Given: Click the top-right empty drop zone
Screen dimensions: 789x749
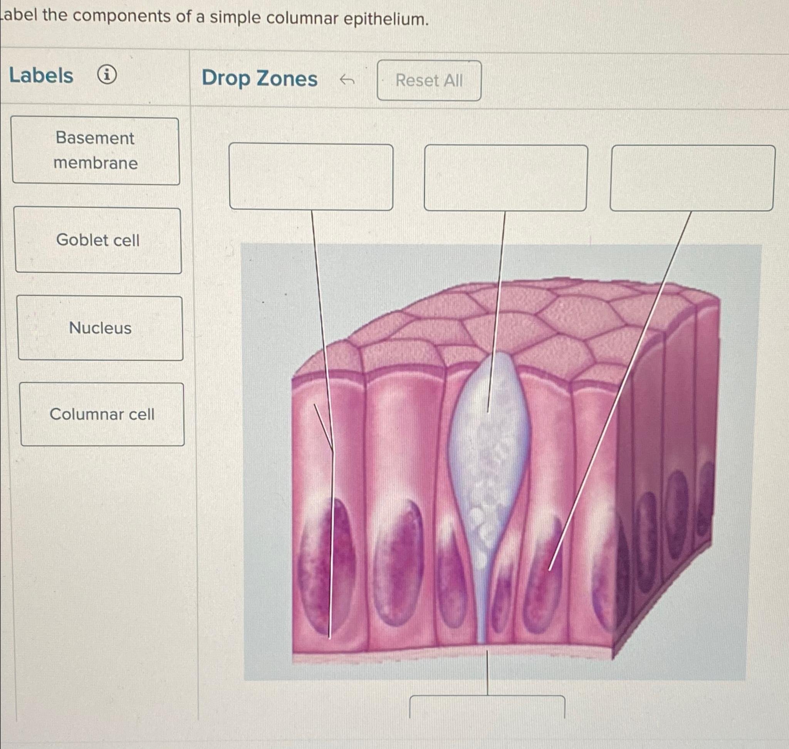Looking at the screenshot, I should [692, 178].
